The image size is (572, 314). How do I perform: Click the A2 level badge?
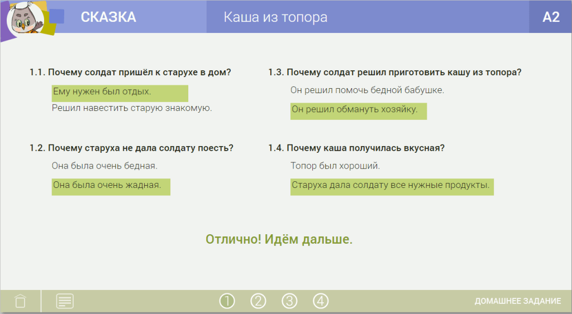(x=550, y=17)
